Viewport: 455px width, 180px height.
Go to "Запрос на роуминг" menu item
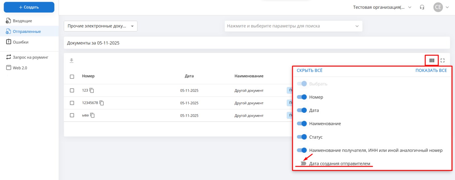(30, 57)
